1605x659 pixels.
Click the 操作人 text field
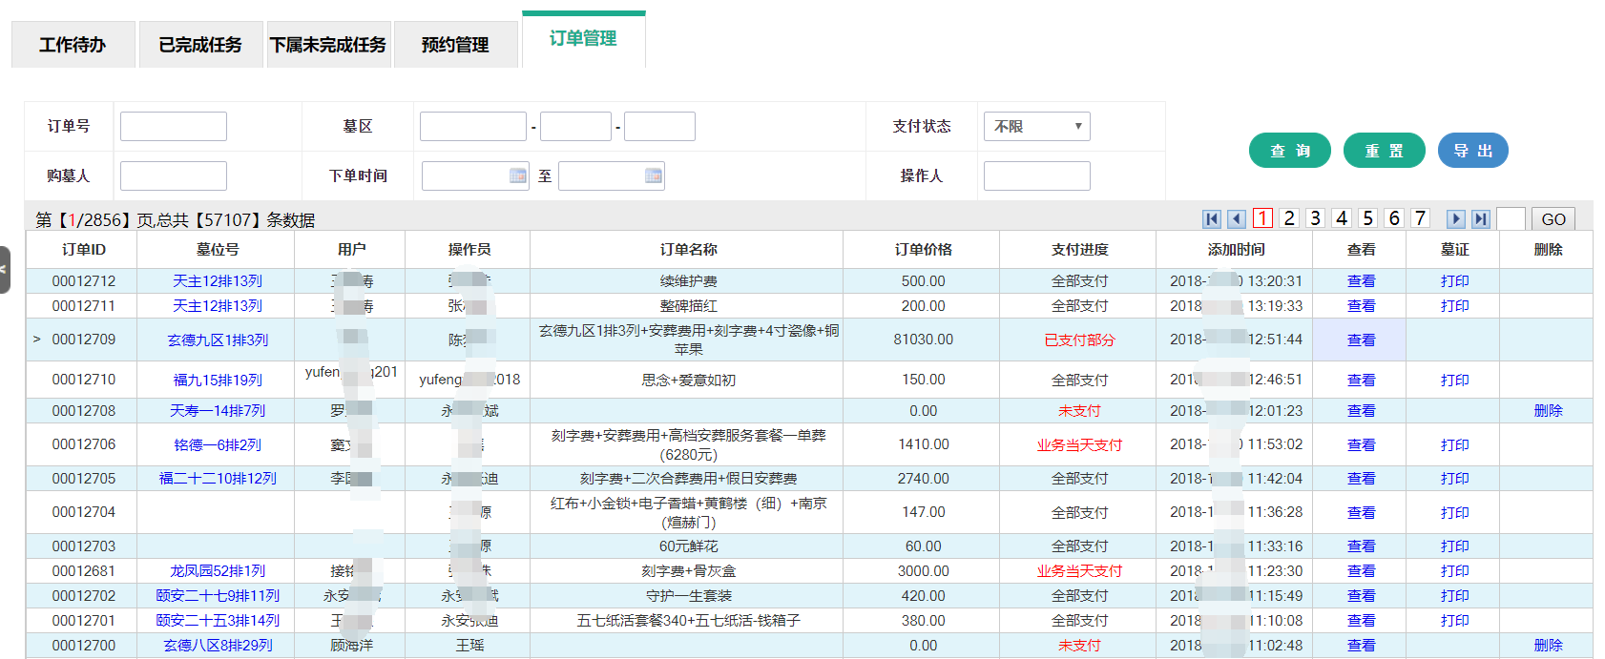1036,176
